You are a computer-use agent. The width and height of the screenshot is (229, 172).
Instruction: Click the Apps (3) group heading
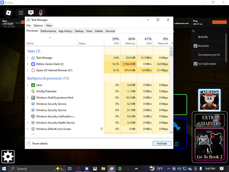tap(34, 51)
